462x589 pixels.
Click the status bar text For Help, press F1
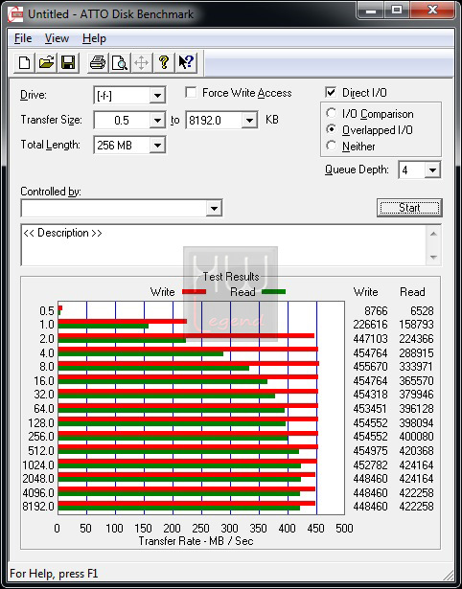(x=54, y=574)
